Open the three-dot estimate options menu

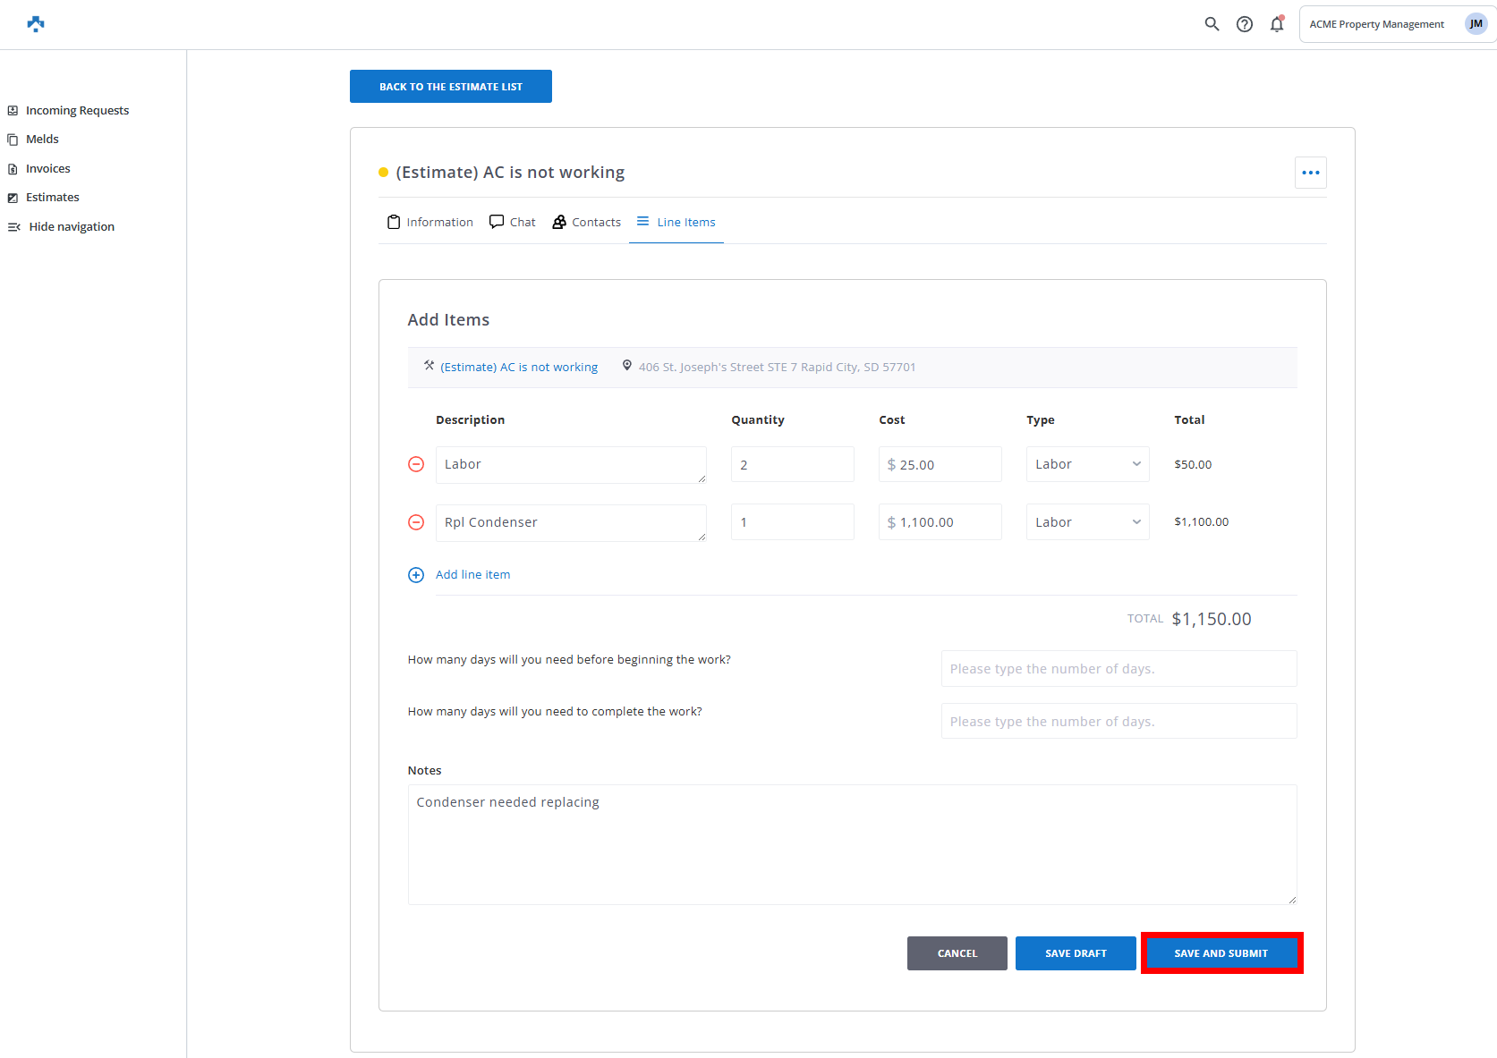1310,173
